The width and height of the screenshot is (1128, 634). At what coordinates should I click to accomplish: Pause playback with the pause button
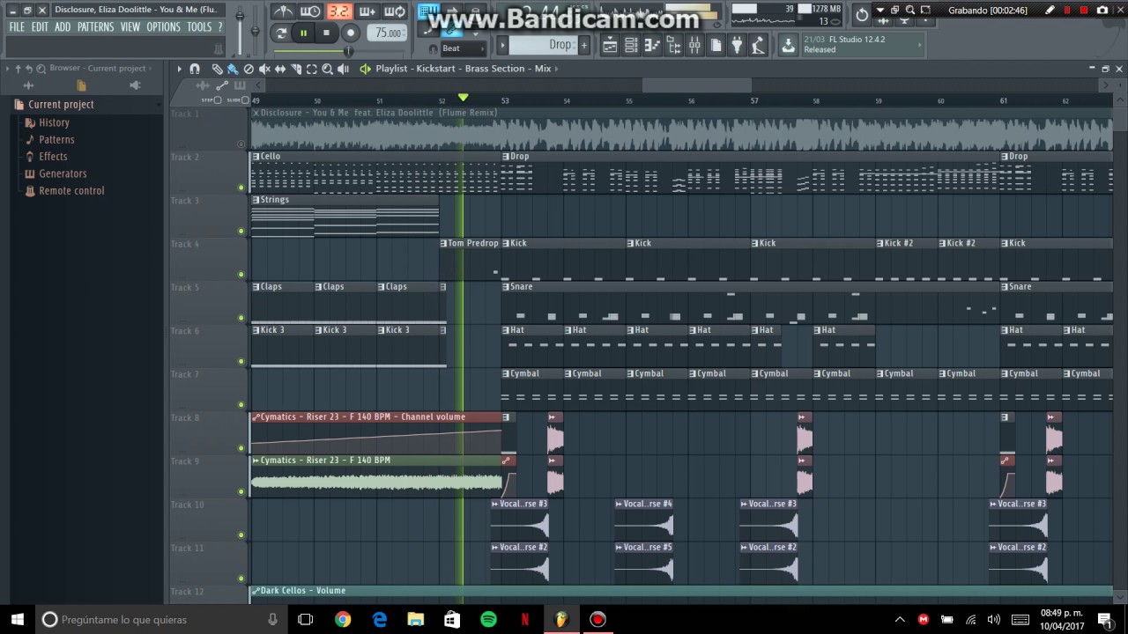click(x=303, y=33)
